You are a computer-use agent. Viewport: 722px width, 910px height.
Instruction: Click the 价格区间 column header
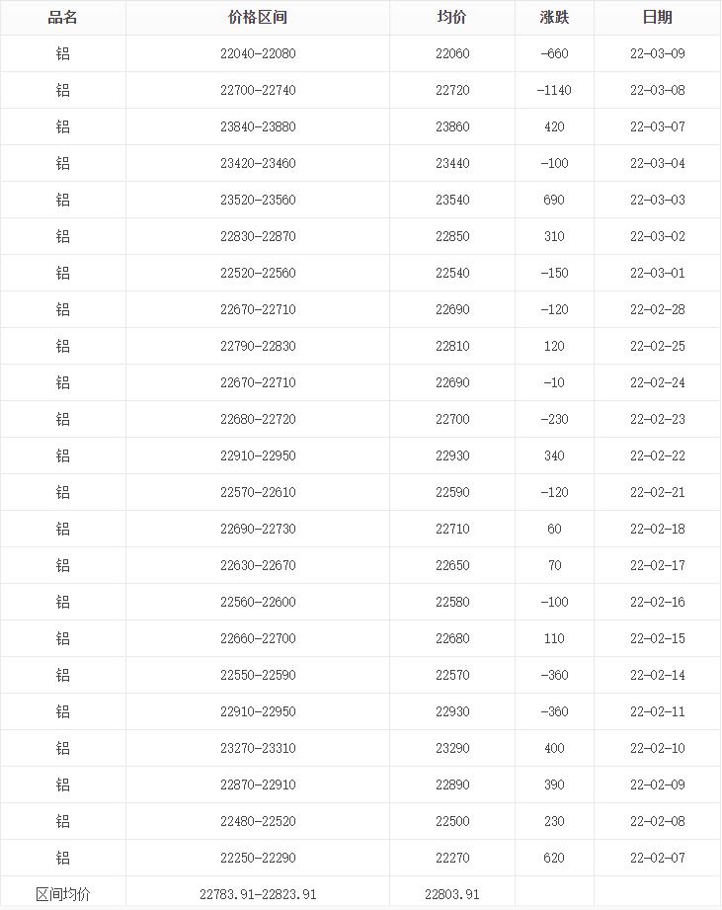point(258,18)
